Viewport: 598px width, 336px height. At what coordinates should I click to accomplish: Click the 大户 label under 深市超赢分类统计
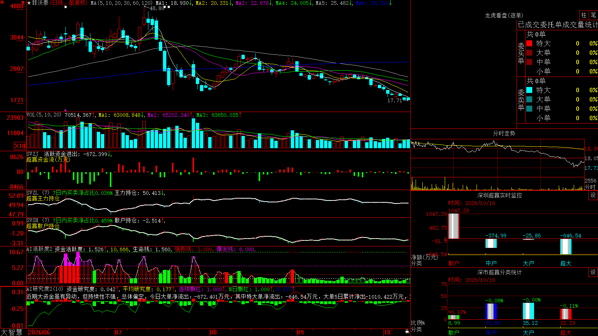click(x=528, y=332)
